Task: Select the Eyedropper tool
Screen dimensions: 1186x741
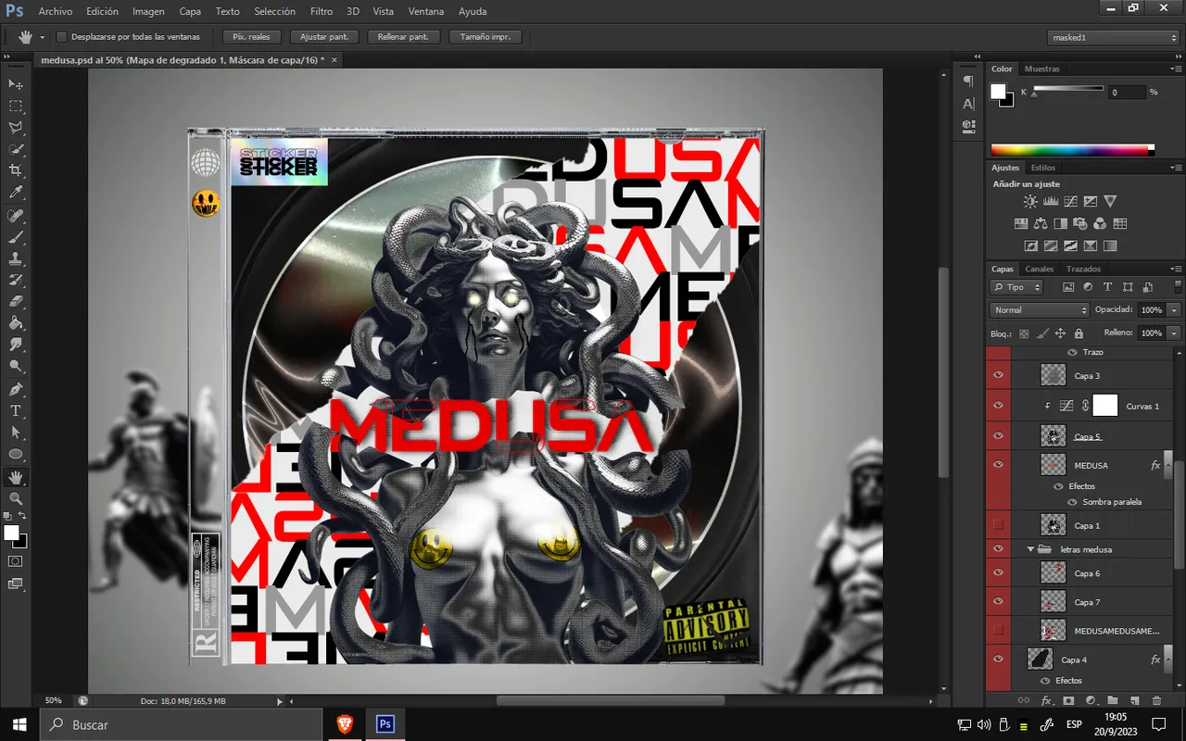Action: pos(16,193)
